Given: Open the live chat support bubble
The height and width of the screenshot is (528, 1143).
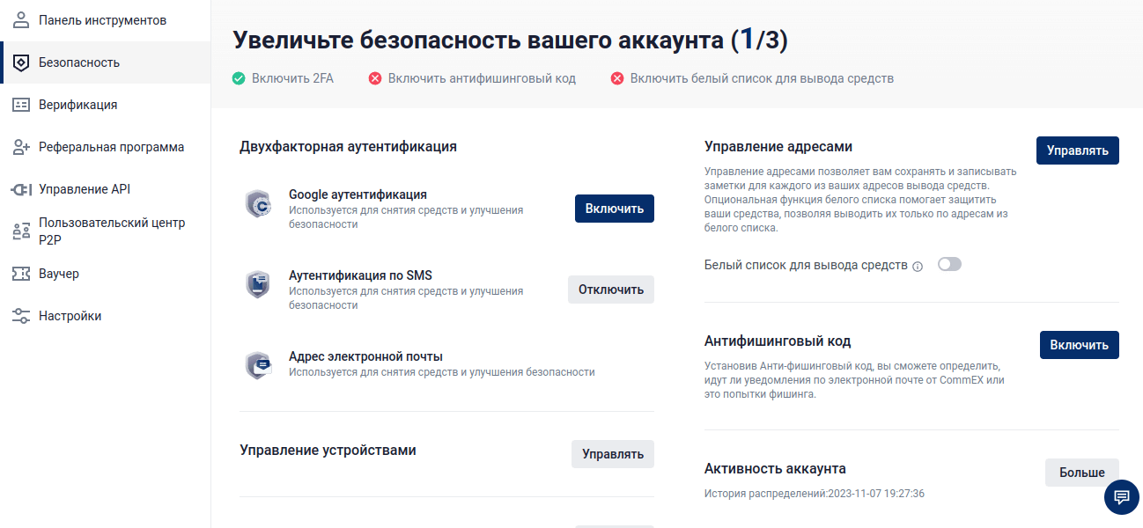Looking at the screenshot, I should (x=1121, y=497).
